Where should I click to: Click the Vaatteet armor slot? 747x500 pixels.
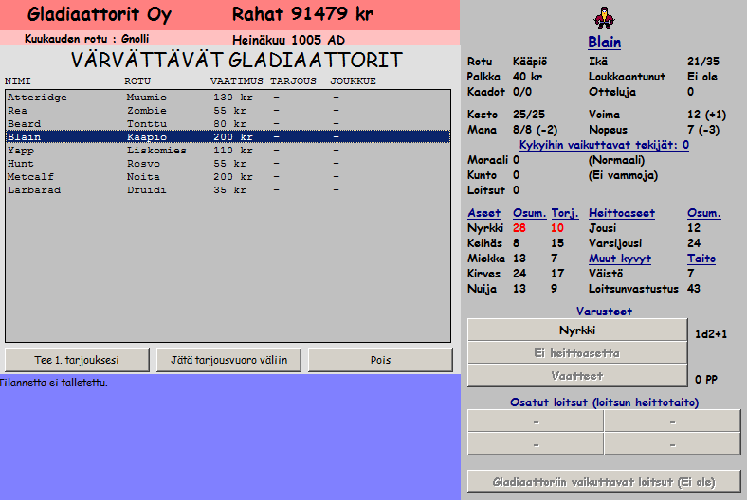click(x=576, y=376)
